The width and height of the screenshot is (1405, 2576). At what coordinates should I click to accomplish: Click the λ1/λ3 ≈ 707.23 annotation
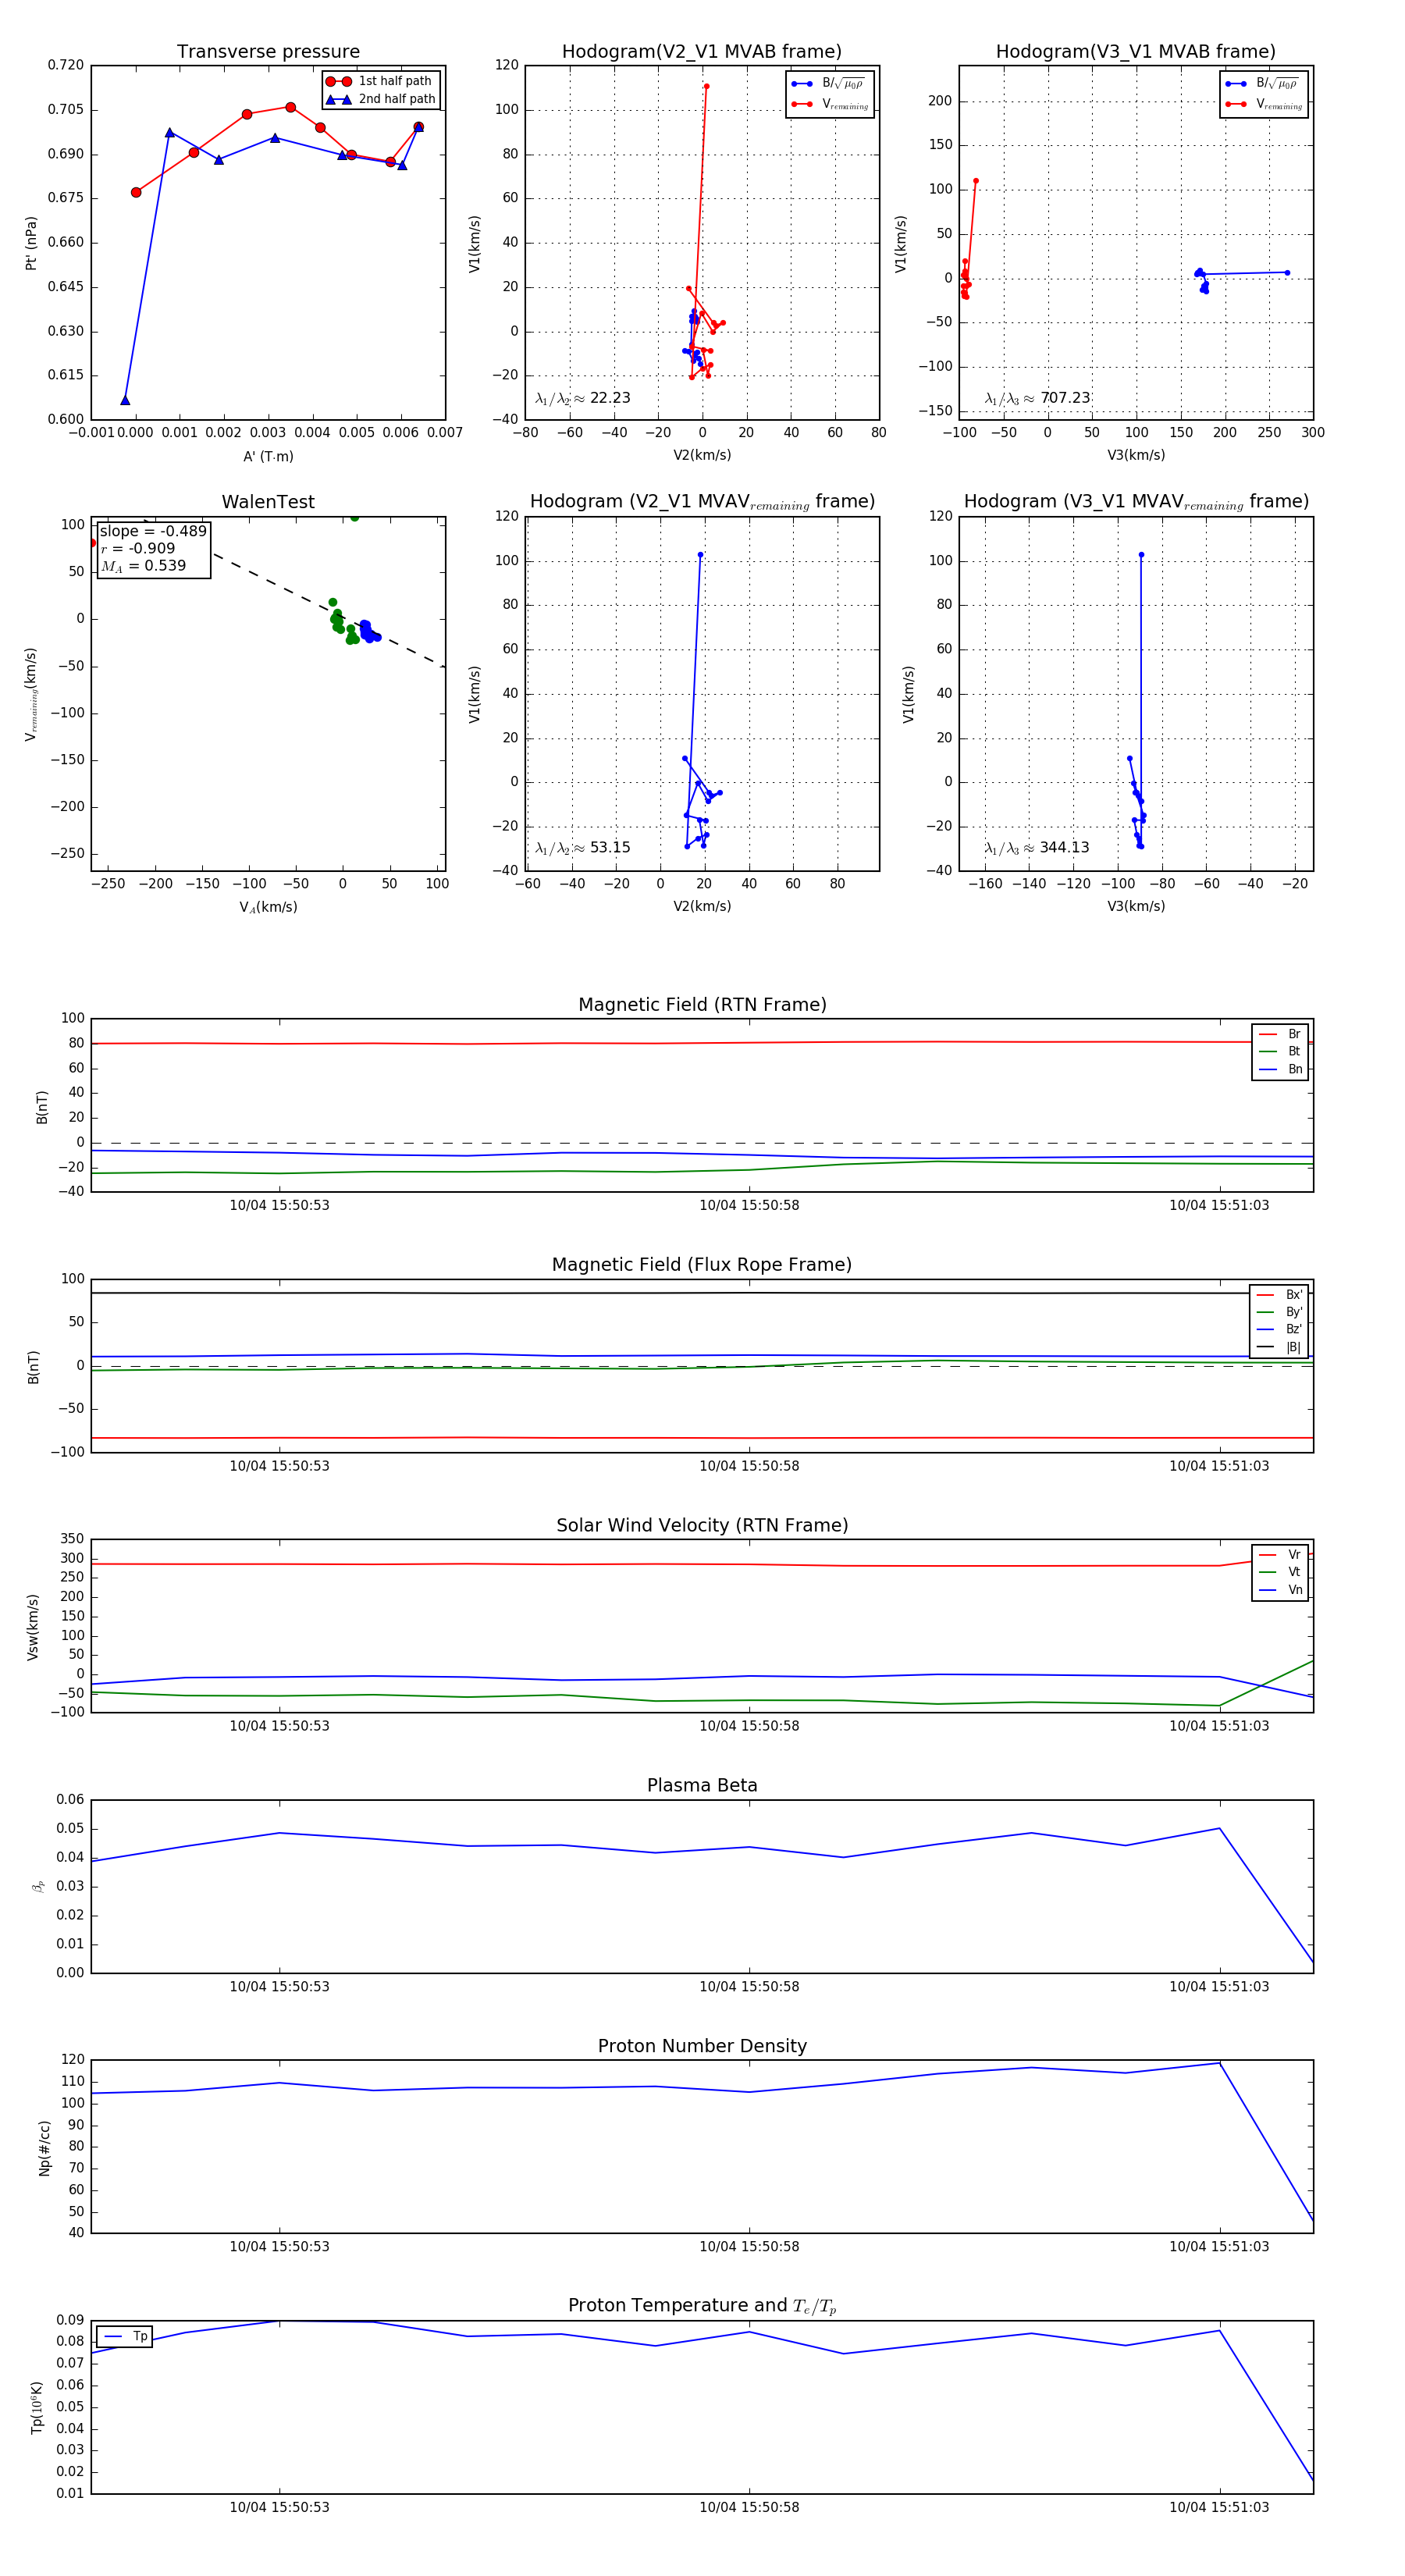pyautogui.click(x=1037, y=398)
